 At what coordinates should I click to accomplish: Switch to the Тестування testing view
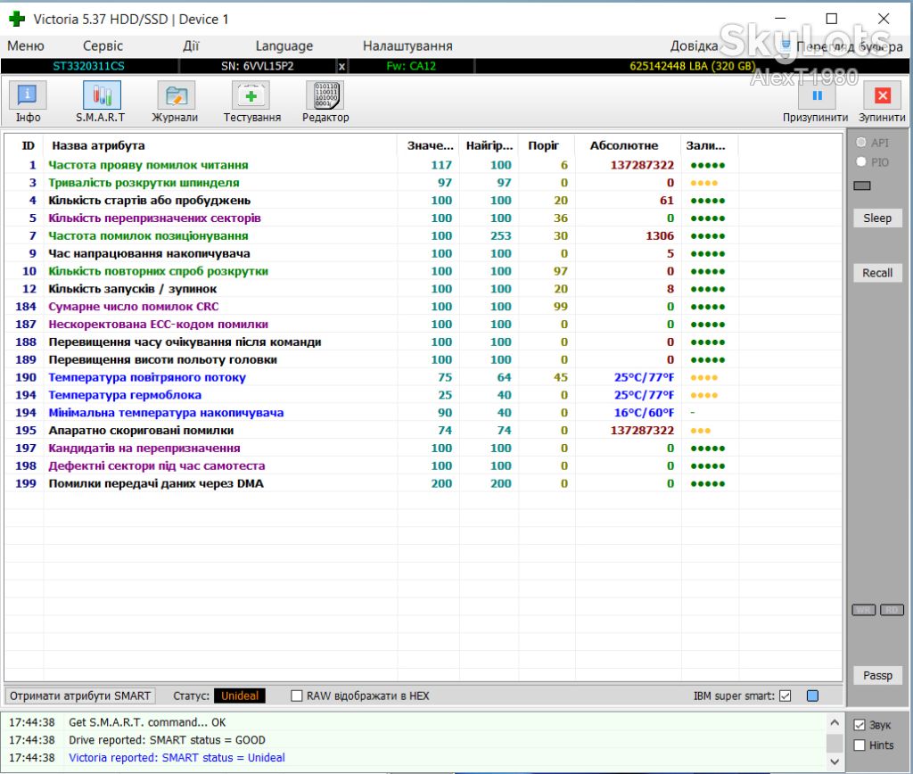pyautogui.click(x=251, y=102)
